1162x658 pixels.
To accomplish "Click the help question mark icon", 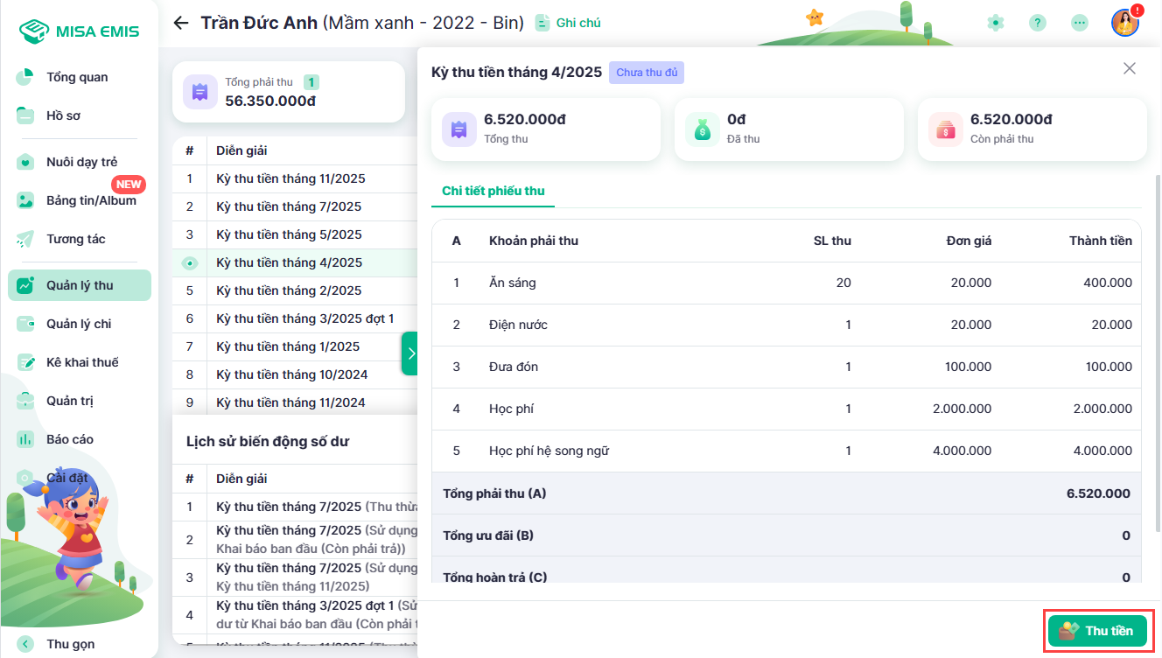I will pos(1037,23).
